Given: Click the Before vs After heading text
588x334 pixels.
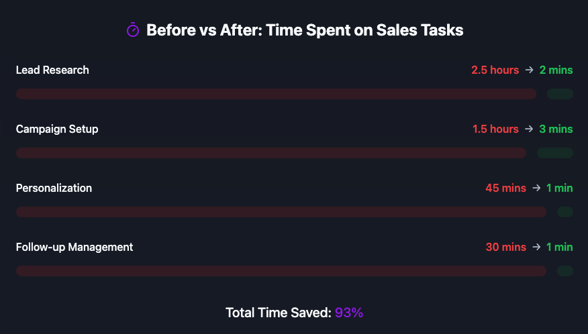Looking at the screenshot, I should (x=305, y=30).
